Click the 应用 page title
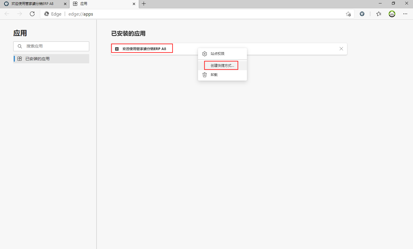The width and height of the screenshot is (413, 249). [20, 33]
